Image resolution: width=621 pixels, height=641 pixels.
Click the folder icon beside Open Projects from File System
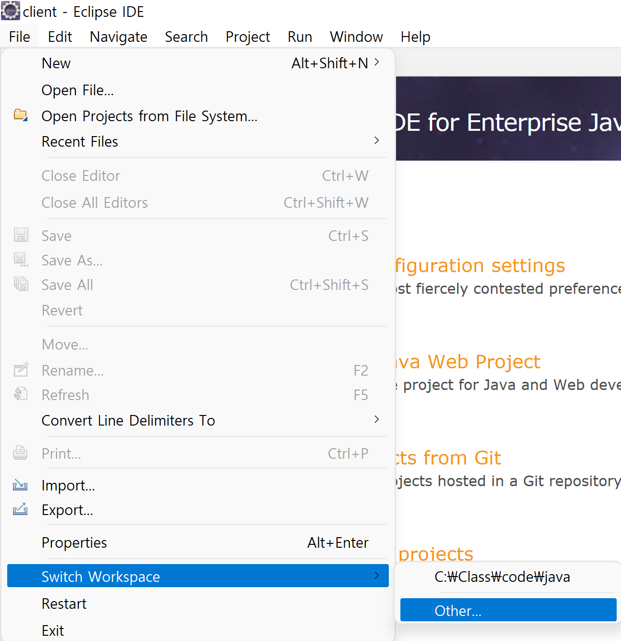click(20, 115)
